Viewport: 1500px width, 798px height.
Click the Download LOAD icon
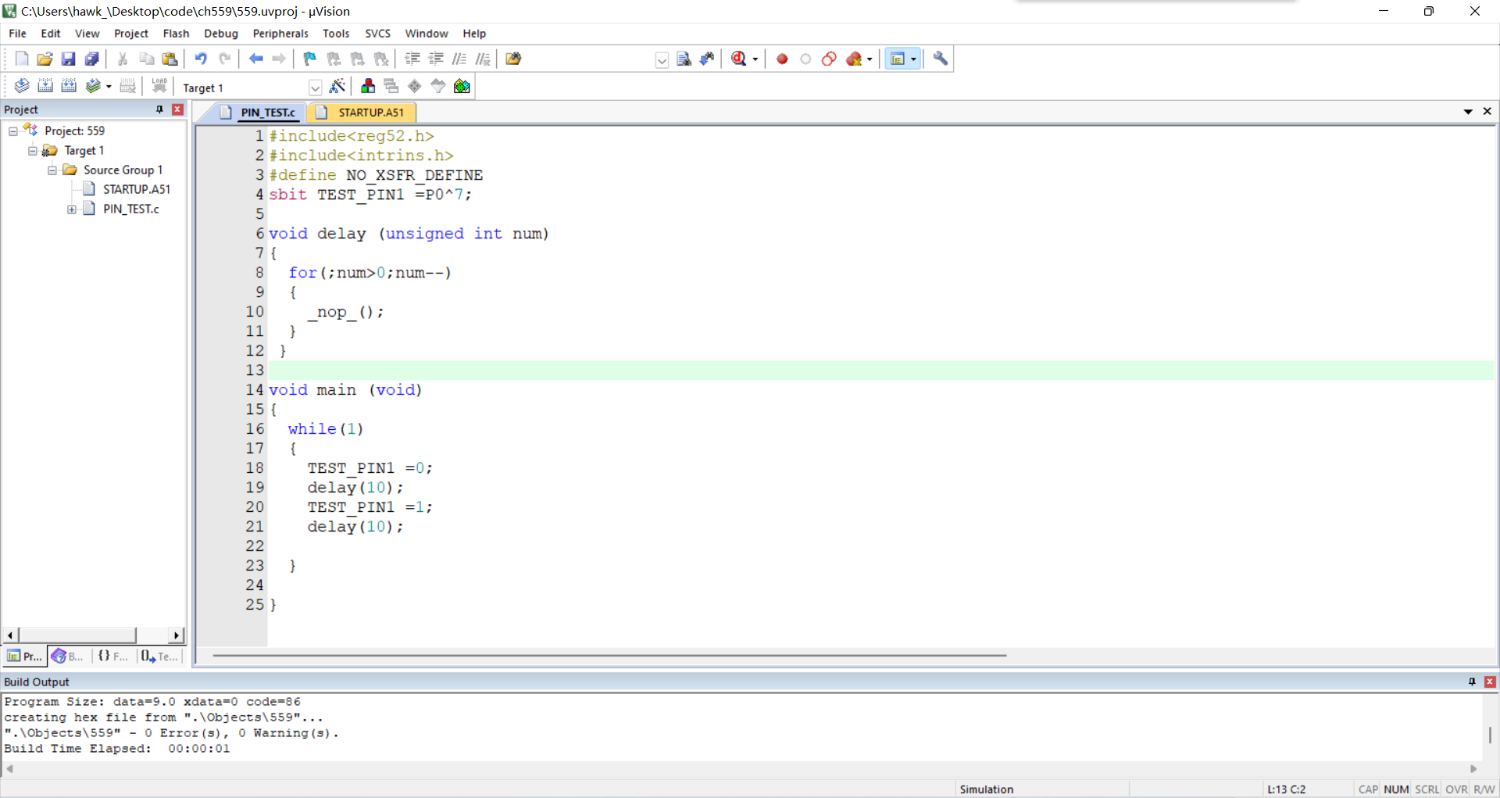pyautogui.click(x=159, y=86)
